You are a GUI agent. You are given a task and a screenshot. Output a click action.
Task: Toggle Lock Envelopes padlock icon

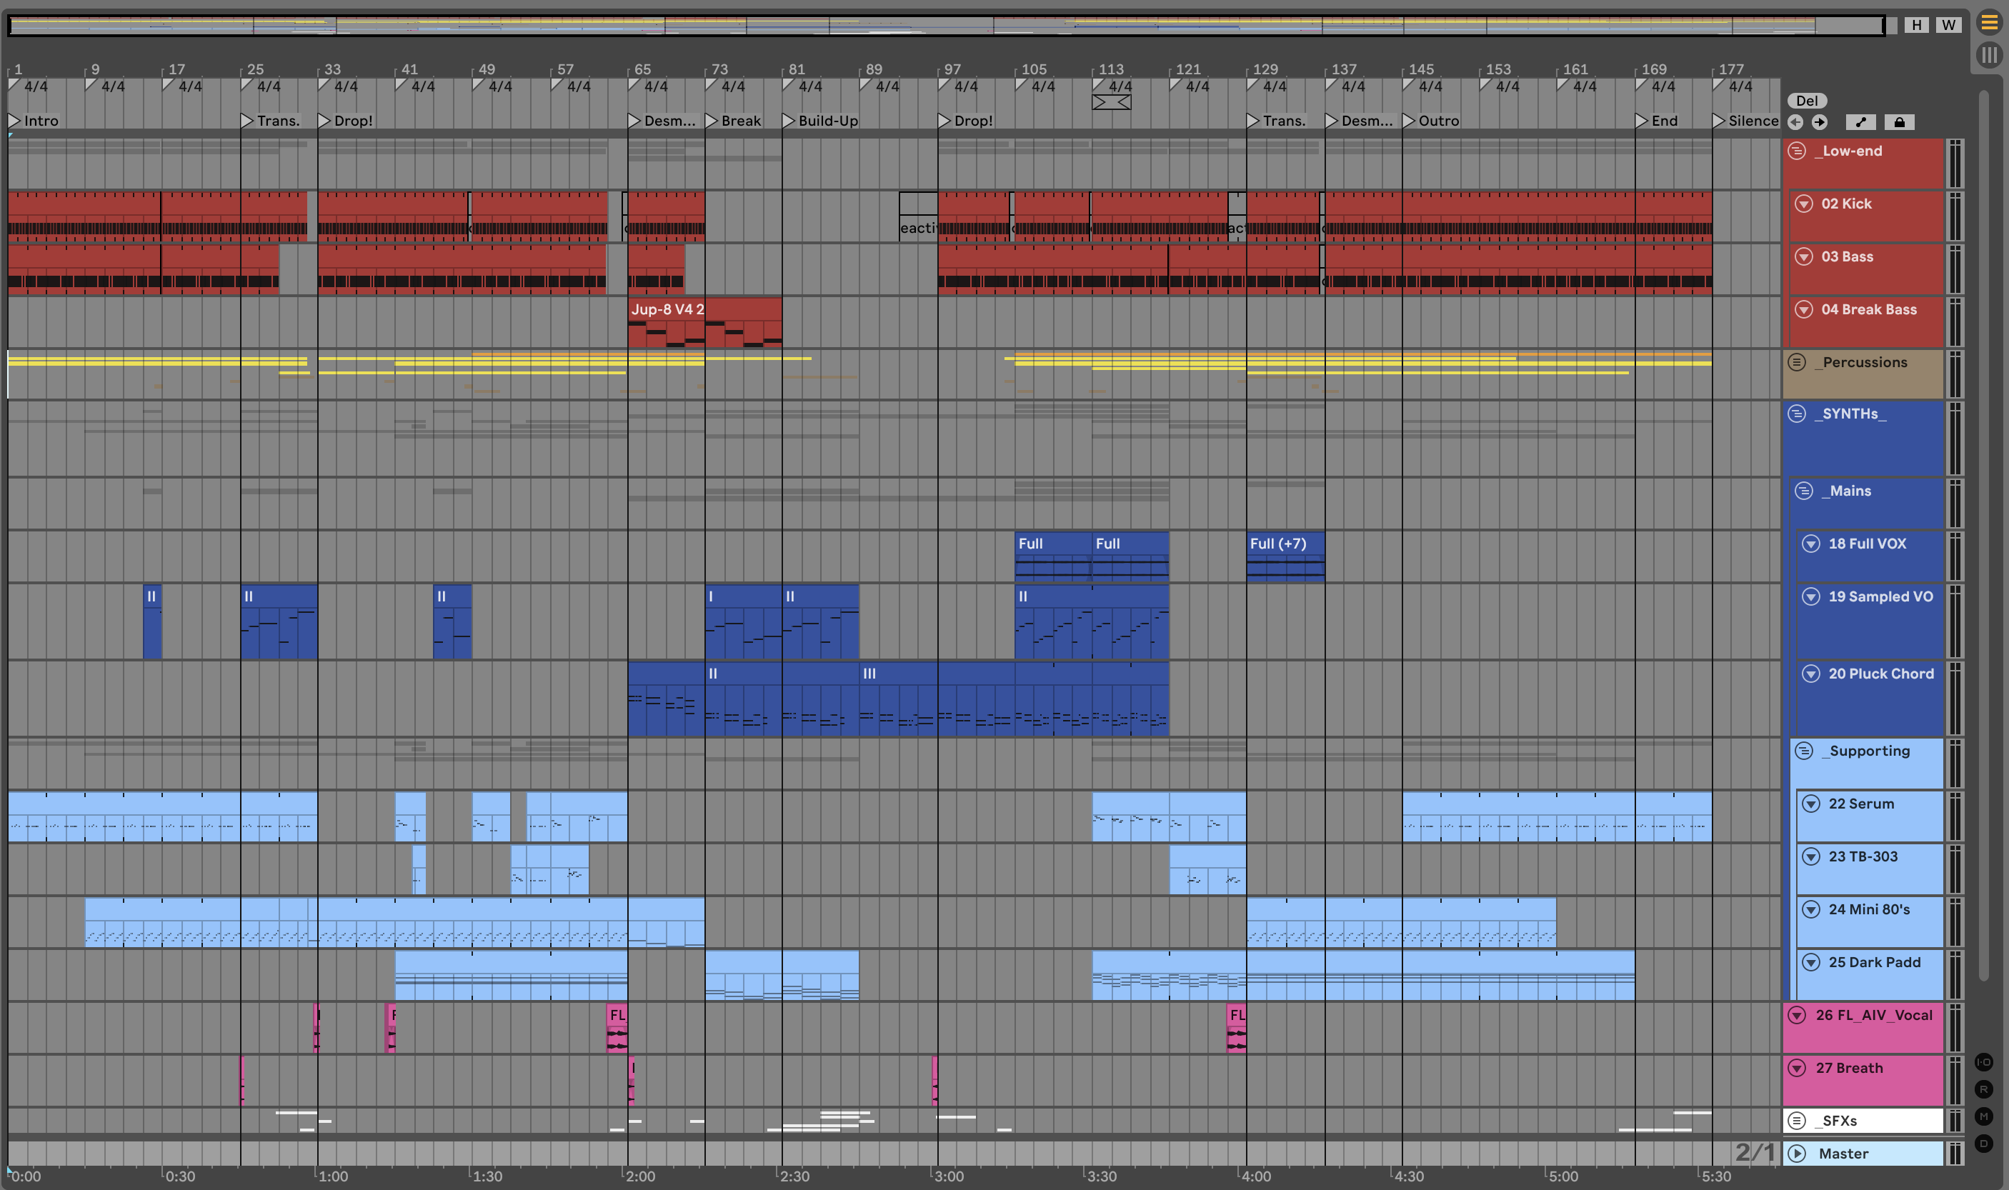click(1899, 122)
